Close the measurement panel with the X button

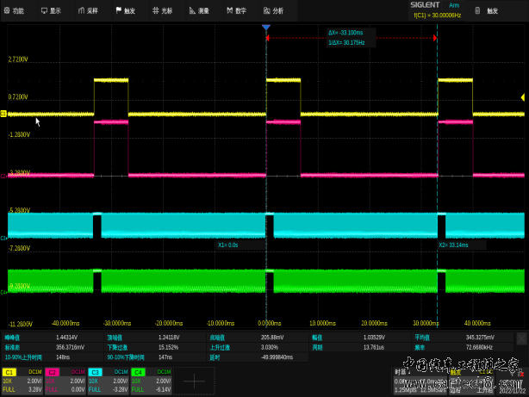coord(521,338)
